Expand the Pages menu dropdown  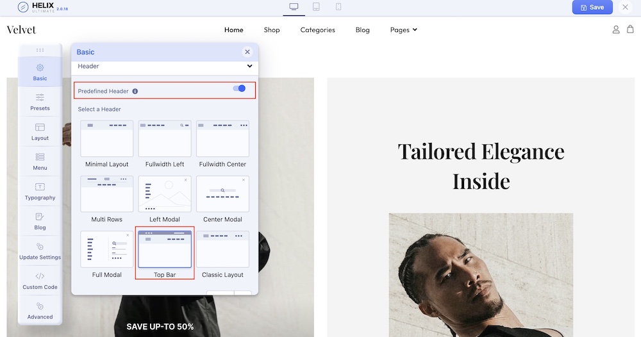(404, 29)
